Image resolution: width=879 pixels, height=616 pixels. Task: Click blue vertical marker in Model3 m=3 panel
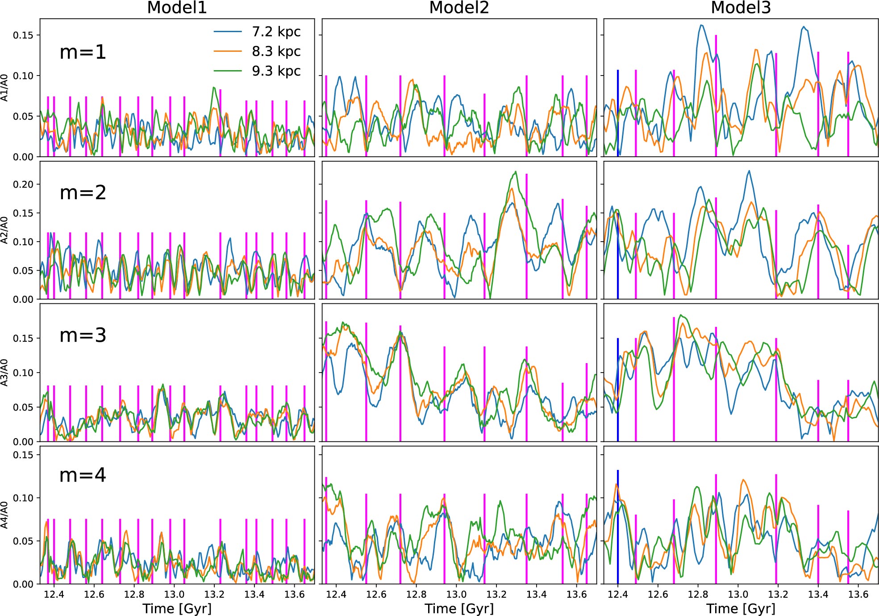coord(618,390)
